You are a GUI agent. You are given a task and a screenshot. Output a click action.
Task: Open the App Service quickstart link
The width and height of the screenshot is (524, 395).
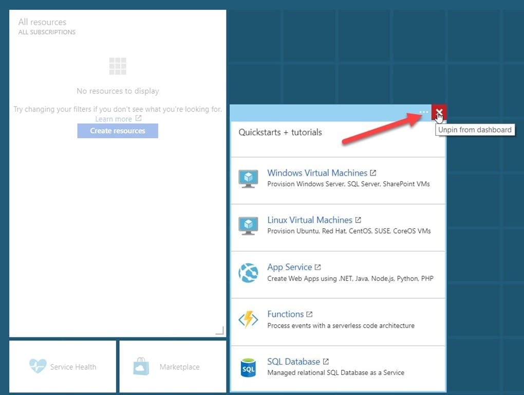coord(289,267)
